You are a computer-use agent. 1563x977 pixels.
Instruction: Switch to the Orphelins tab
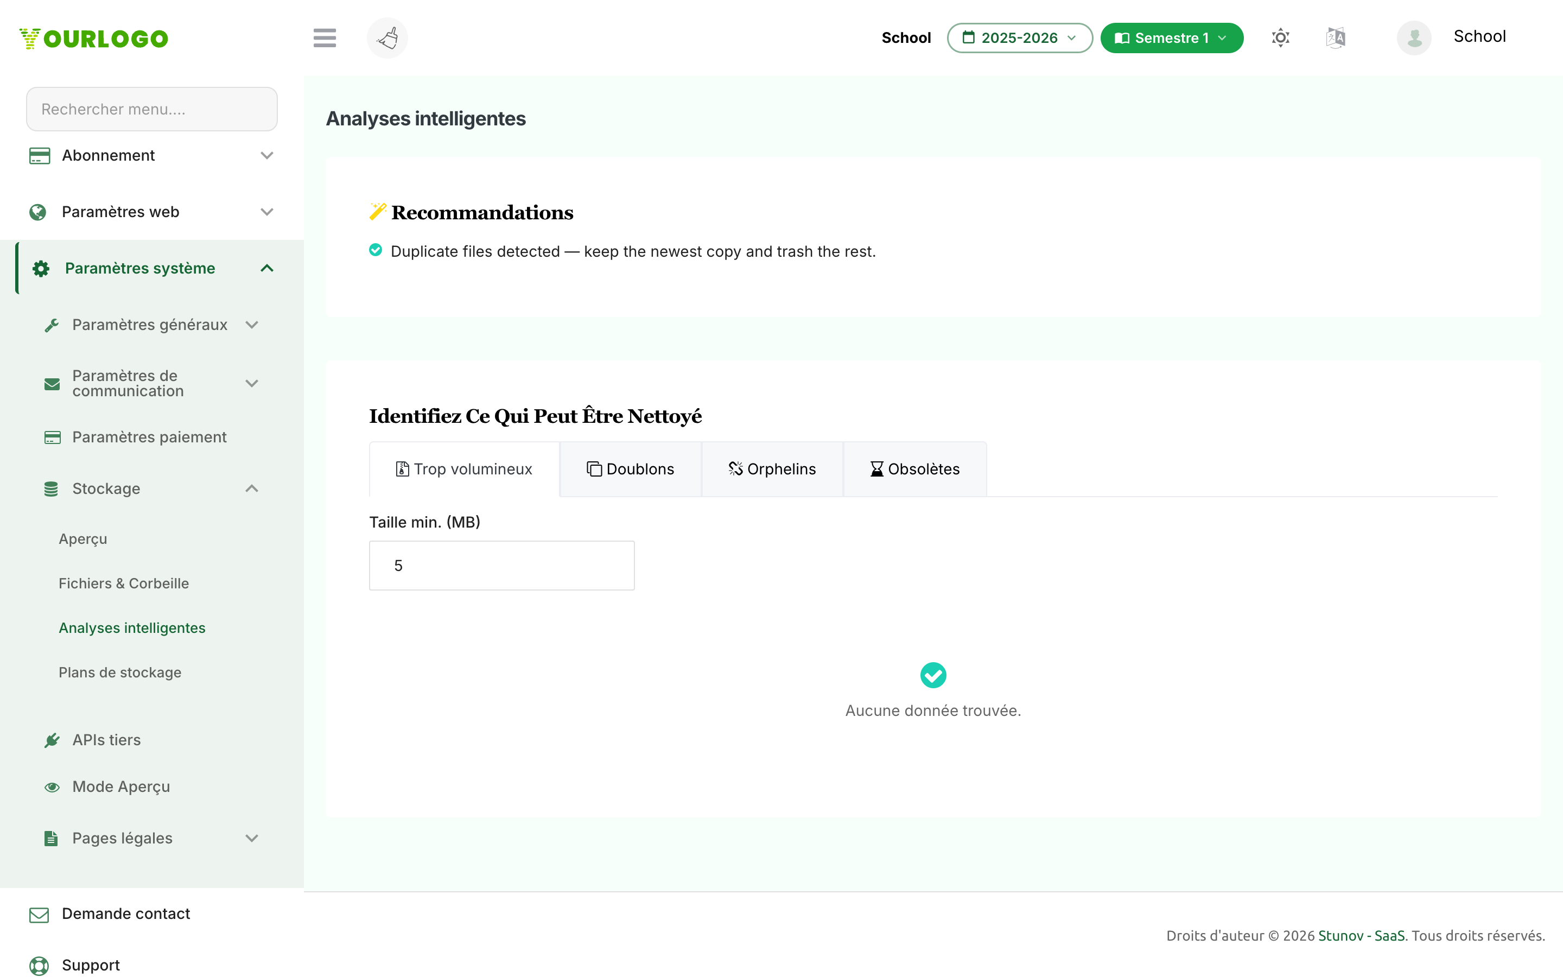772,469
